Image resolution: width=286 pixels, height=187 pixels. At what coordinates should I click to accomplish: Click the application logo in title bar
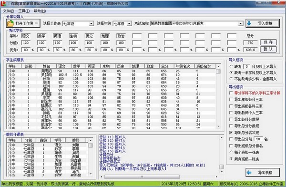tap(3, 3)
